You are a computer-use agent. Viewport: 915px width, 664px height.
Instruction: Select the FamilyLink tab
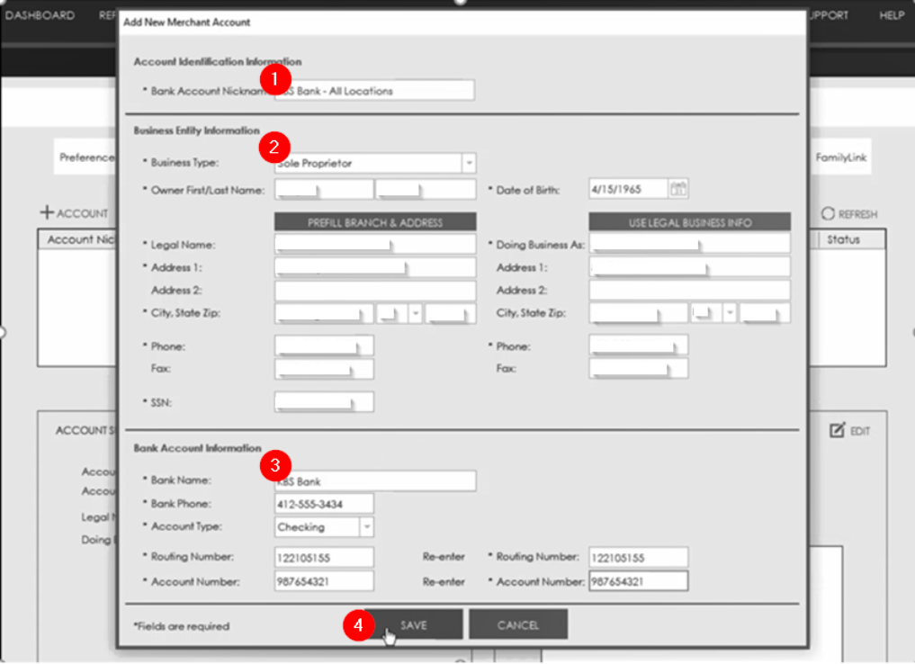coord(840,157)
